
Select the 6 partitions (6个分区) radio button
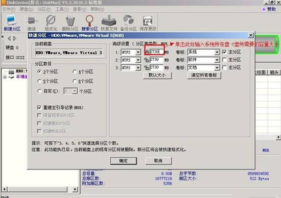(75, 81)
